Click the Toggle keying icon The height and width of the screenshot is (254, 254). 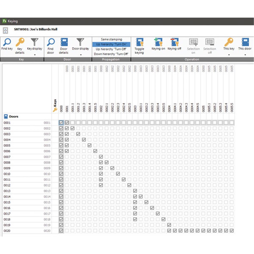139,43
